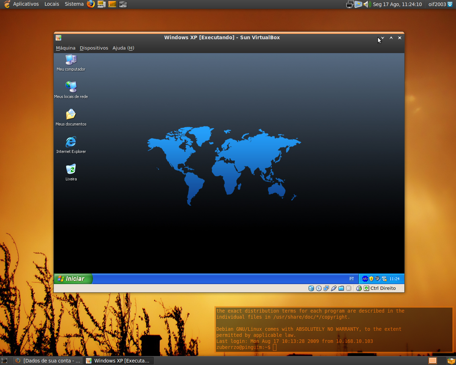Click the mouse integration status icon

359,288
